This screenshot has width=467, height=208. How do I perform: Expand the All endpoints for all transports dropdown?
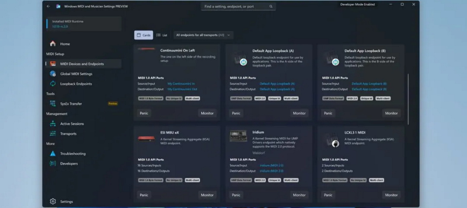203,35
